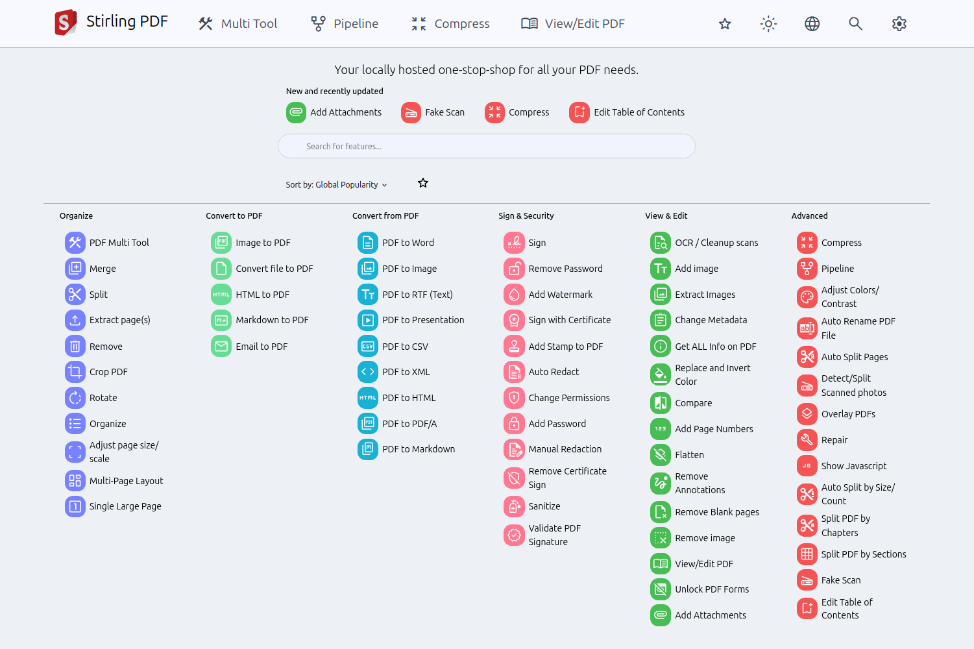974x649 pixels.
Task: Click the Merge tool icon
Action: click(x=75, y=269)
